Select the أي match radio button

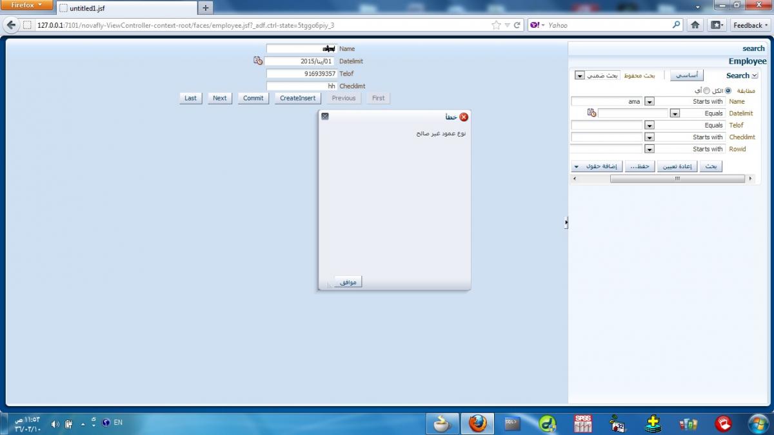coord(706,91)
